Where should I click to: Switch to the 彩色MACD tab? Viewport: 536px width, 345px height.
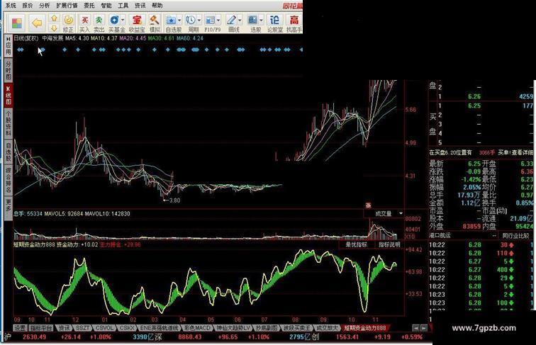(197, 328)
